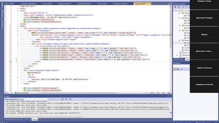Toggle Categorized view in Properties
Image resolution: width=219 pixels, height=123 pixels.
pos(175,69)
